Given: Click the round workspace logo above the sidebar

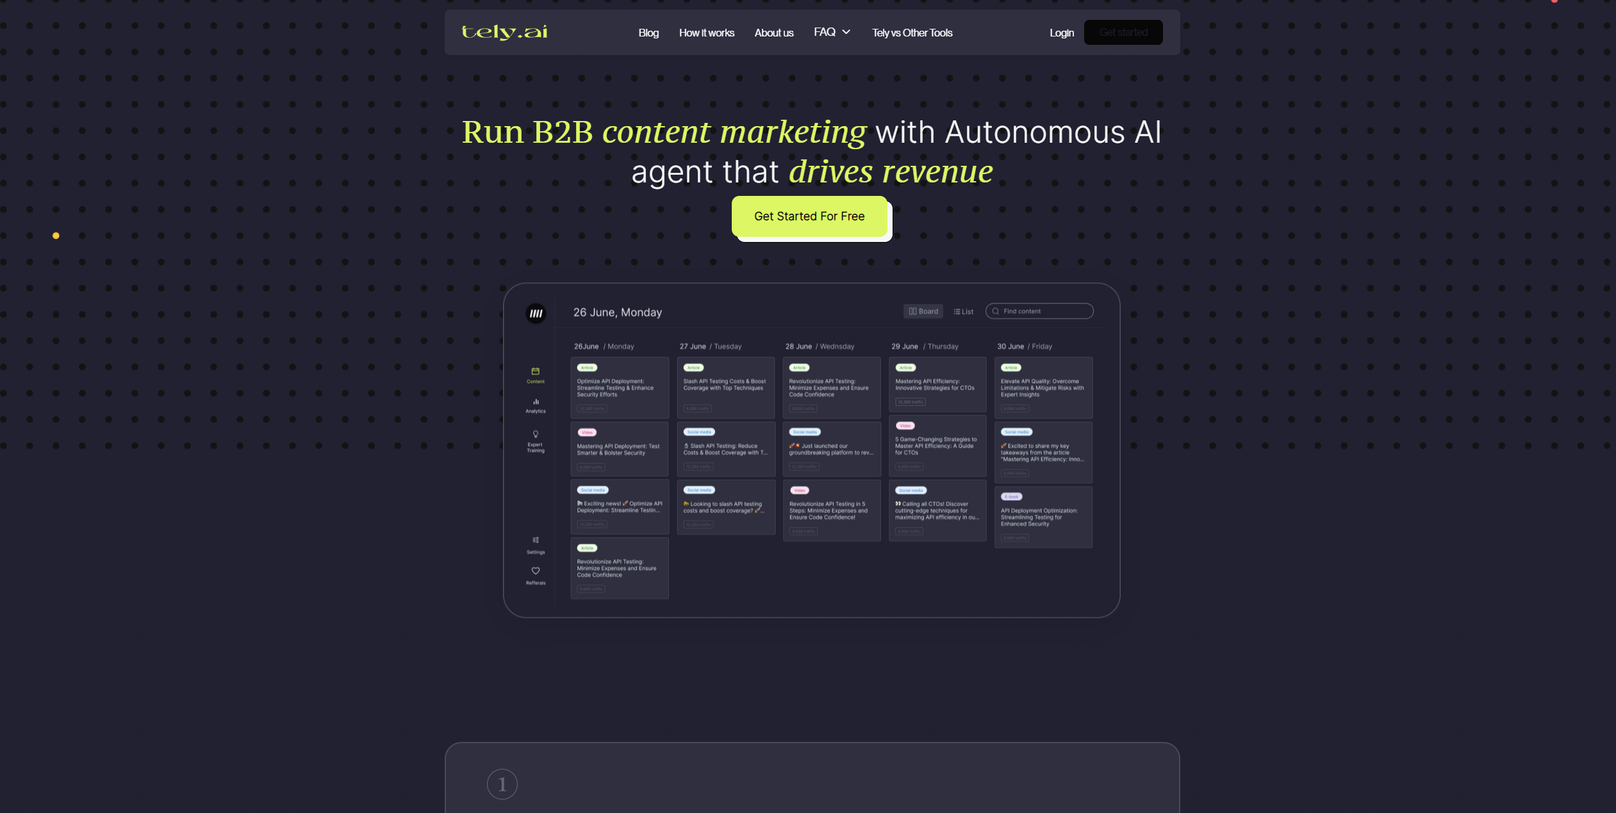Looking at the screenshot, I should (x=535, y=313).
